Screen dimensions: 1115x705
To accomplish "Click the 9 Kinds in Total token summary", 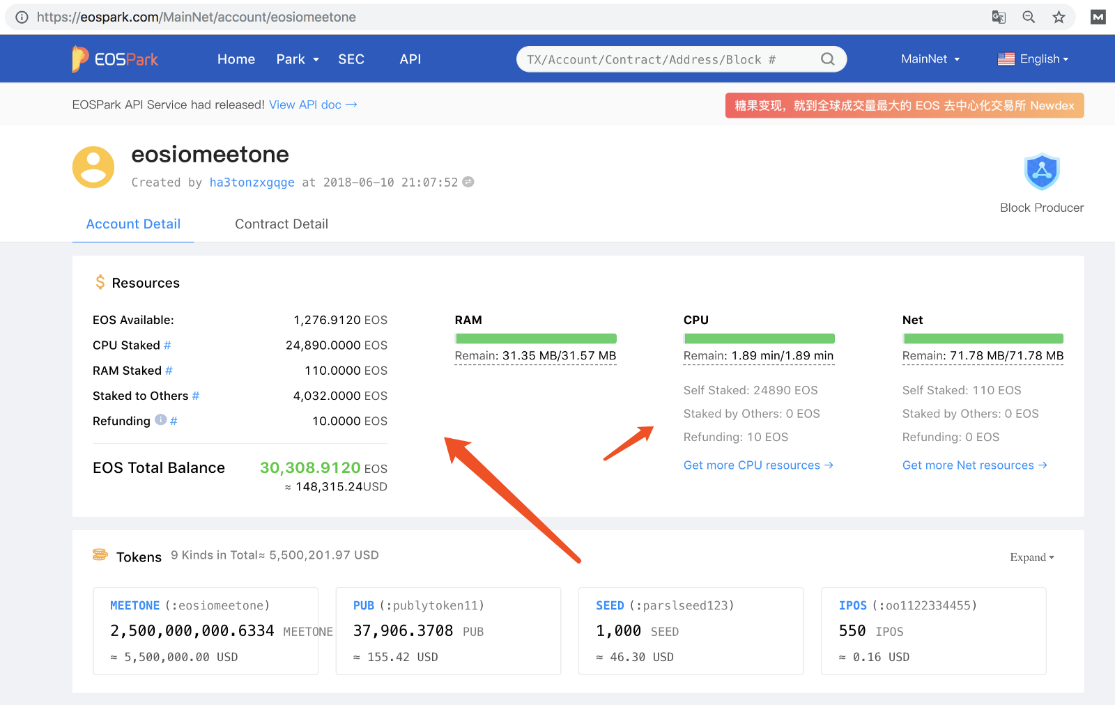I will [x=275, y=555].
